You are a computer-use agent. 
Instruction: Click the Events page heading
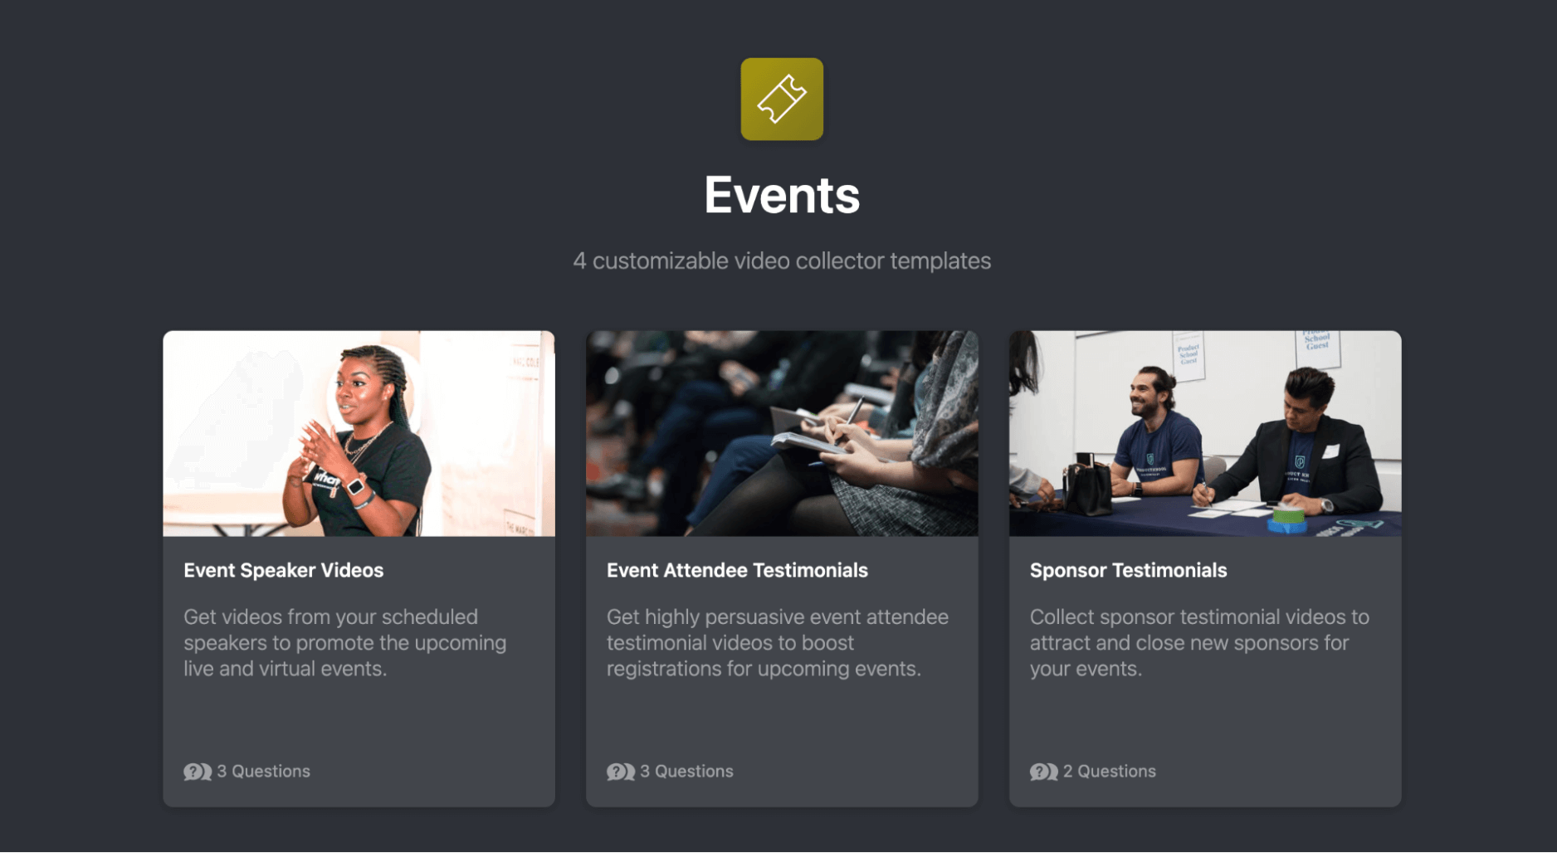pyautogui.click(x=781, y=195)
